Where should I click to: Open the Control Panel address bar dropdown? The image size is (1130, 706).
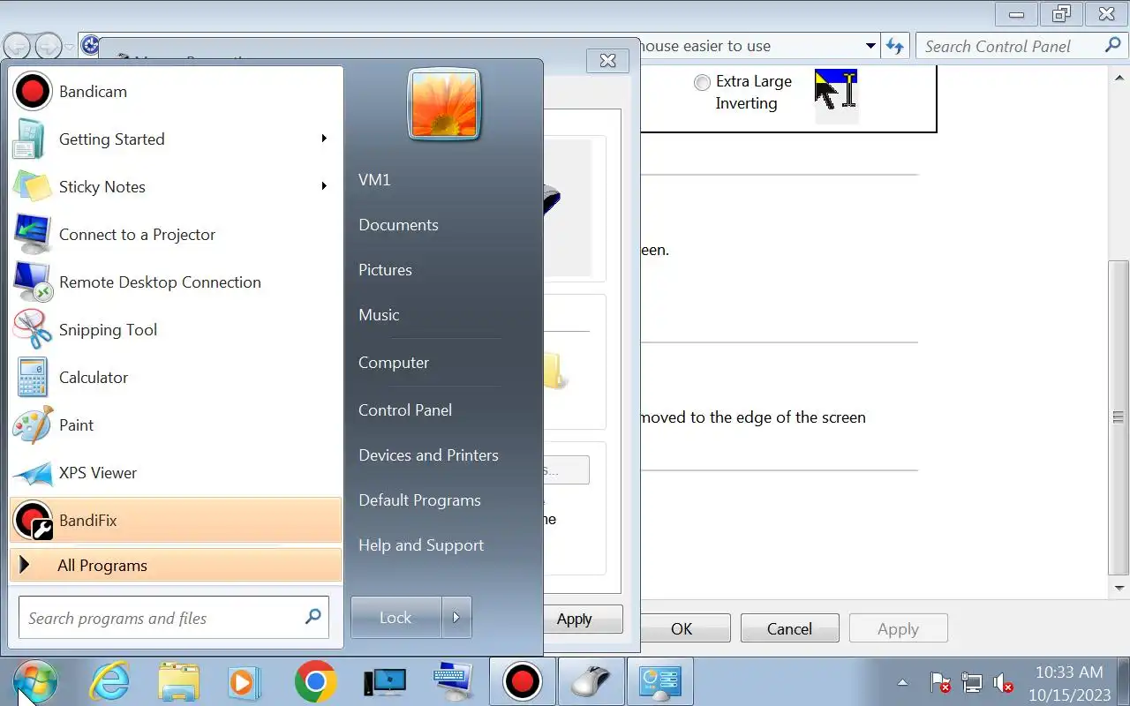(870, 46)
